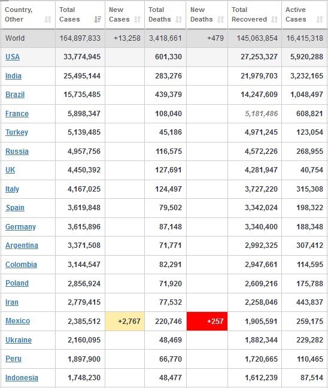
Task: Sort by Total Recovered icon
Action: [274, 19]
